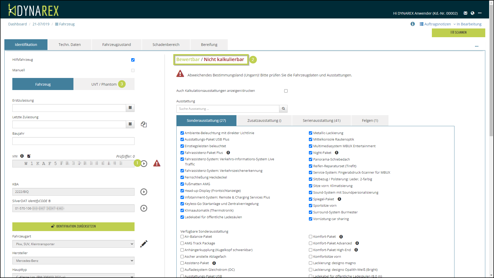Image resolution: width=494 pixels, height=278 pixels.
Task: Click the Identifikation zurücksetzen button
Action: pyautogui.click(x=73, y=226)
